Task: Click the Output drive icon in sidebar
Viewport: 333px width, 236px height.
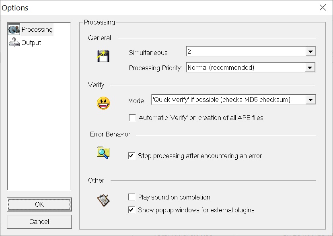Action: click(x=14, y=42)
